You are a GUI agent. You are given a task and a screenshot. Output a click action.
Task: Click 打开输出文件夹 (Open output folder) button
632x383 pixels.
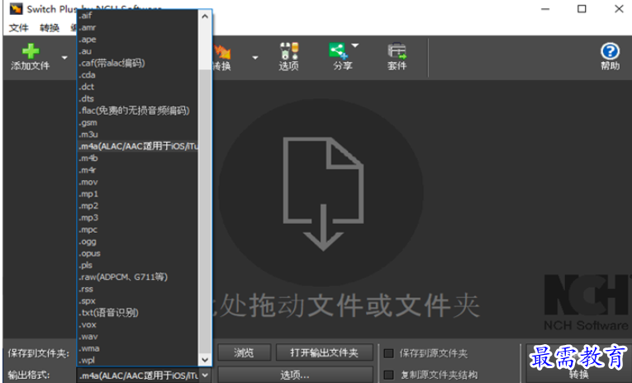(325, 352)
